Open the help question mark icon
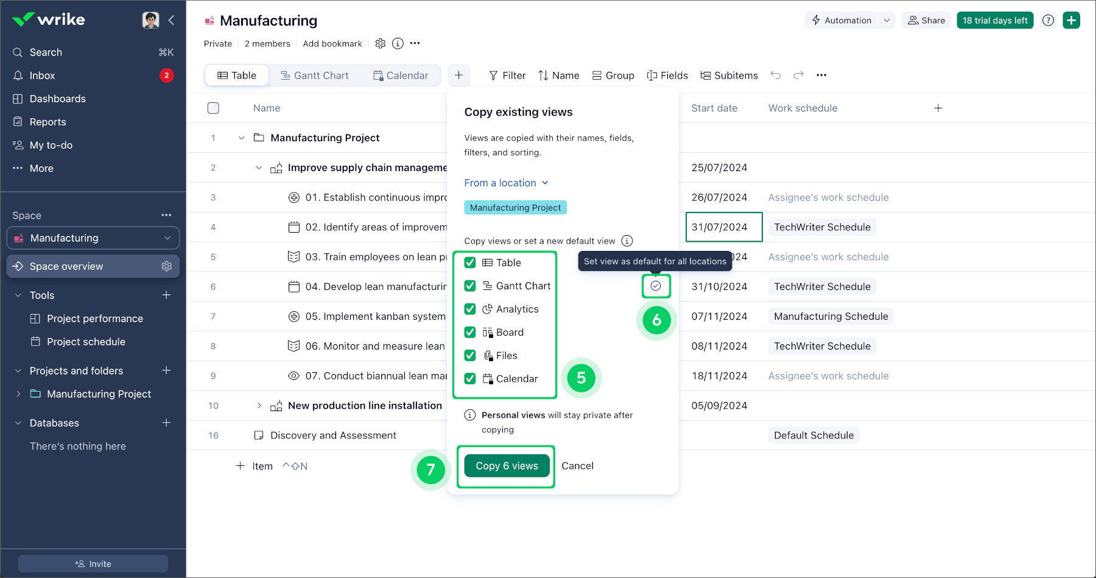 (1048, 20)
